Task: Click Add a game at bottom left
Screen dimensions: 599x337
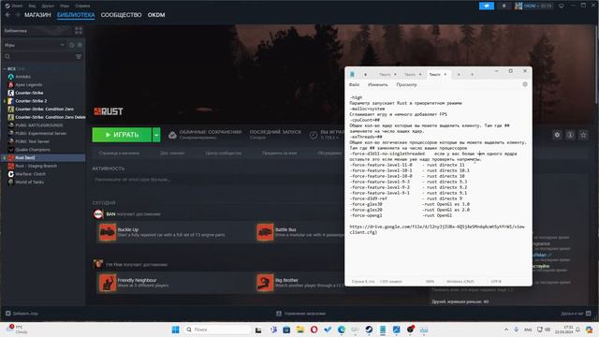Action: (22, 314)
